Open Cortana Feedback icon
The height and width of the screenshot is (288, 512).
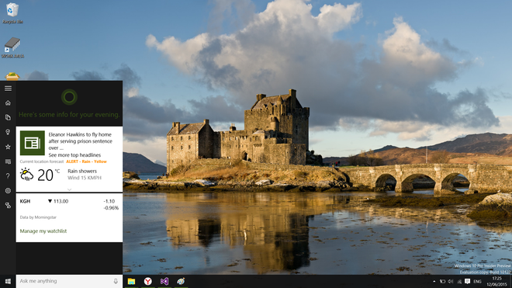(x=8, y=161)
